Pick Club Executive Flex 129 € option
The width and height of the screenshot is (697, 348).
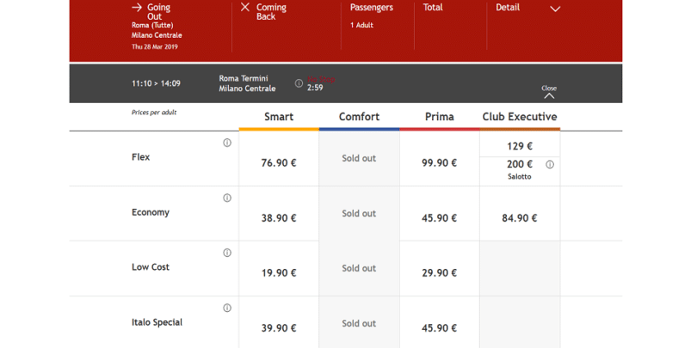[520, 146]
